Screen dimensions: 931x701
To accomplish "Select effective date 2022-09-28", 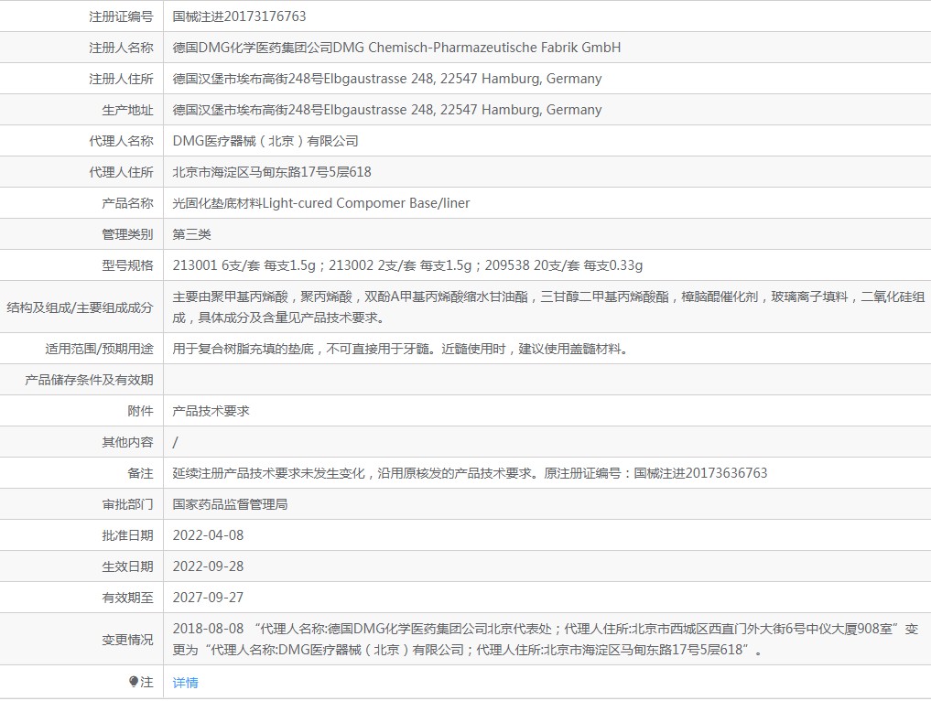I will 208,566.
